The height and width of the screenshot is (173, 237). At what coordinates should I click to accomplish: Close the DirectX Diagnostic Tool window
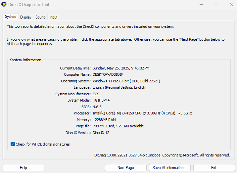(231, 4)
